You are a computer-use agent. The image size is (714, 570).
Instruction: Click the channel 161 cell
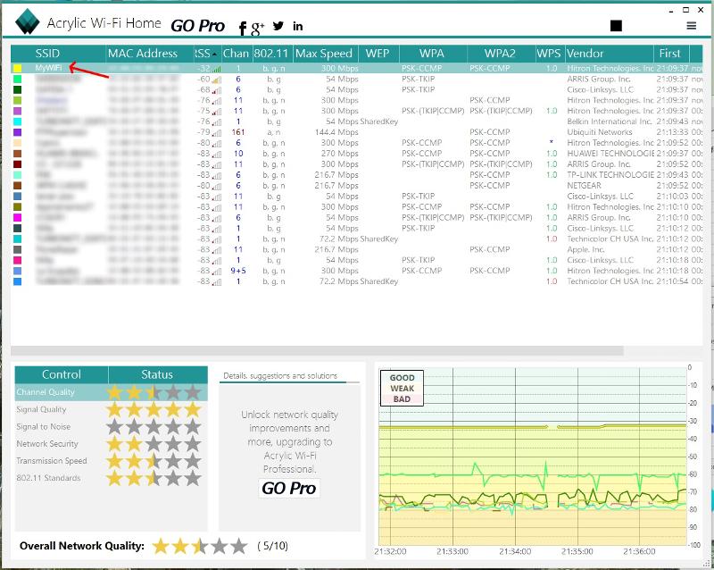click(237, 132)
